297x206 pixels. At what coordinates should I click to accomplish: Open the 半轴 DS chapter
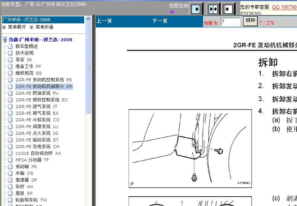click(24, 173)
